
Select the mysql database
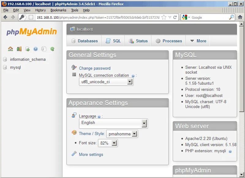click(x=15, y=68)
